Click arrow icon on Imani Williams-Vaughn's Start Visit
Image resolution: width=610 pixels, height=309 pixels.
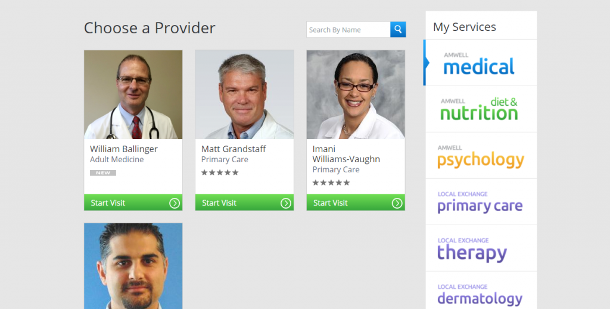tap(397, 203)
